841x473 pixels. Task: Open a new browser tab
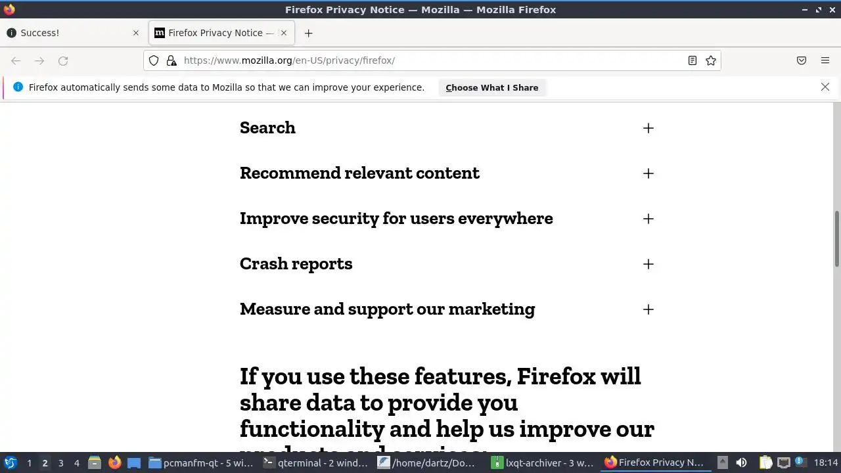click(308, 33)
